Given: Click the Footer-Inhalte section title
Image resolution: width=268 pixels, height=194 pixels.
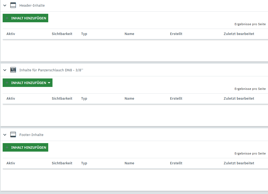Looking at the screenshot, I should [31, 135].
